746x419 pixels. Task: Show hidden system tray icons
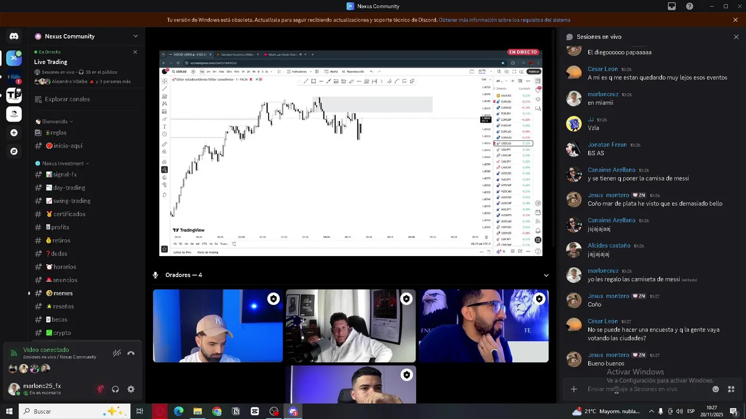pyautogui.click(x=650, y=411)
